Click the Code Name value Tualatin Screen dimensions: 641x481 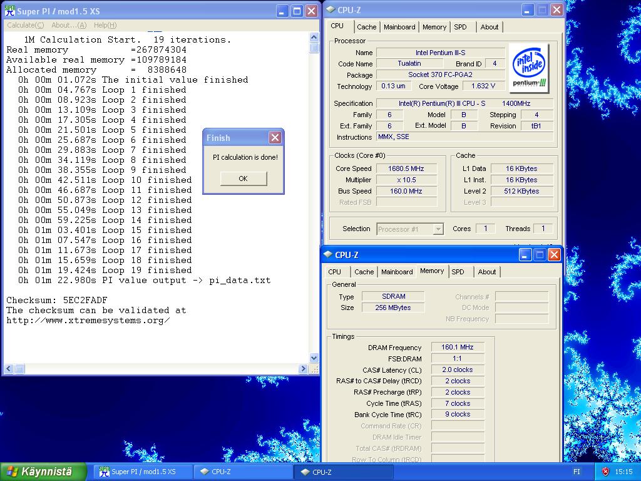409,64
